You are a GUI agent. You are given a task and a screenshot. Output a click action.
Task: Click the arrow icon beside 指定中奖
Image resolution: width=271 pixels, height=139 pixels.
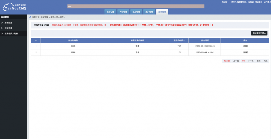(x=2, y=28)
